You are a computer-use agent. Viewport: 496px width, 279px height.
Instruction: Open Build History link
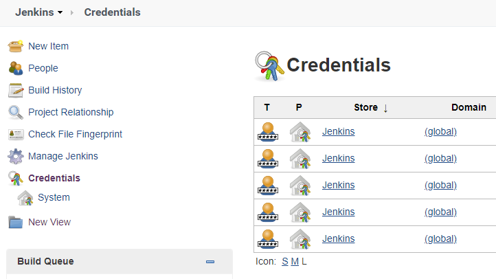point(55,90)
